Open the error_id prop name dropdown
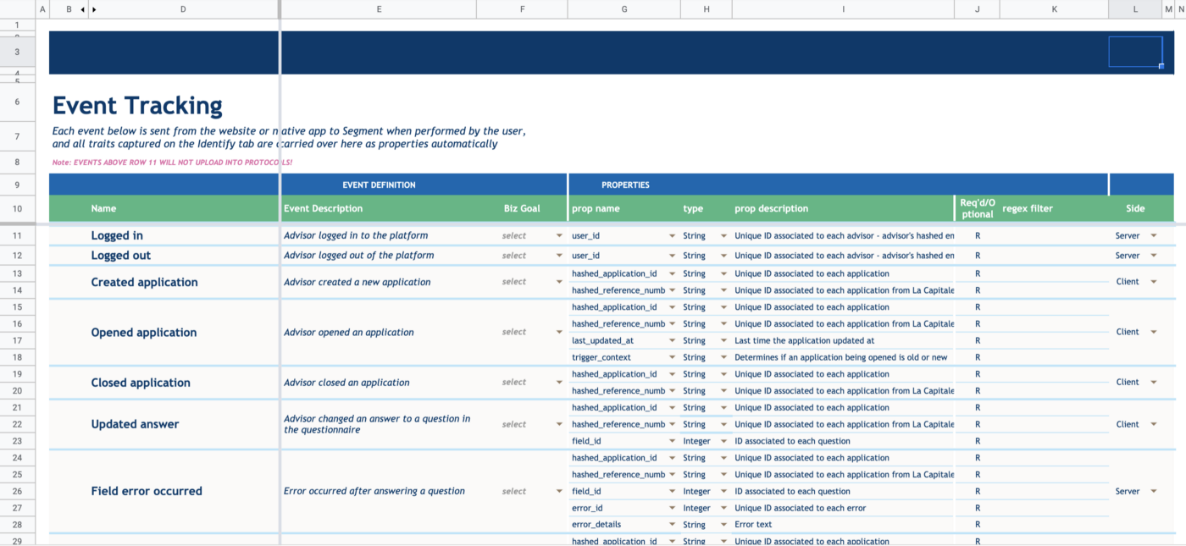1186x546 pixels. 673,509
